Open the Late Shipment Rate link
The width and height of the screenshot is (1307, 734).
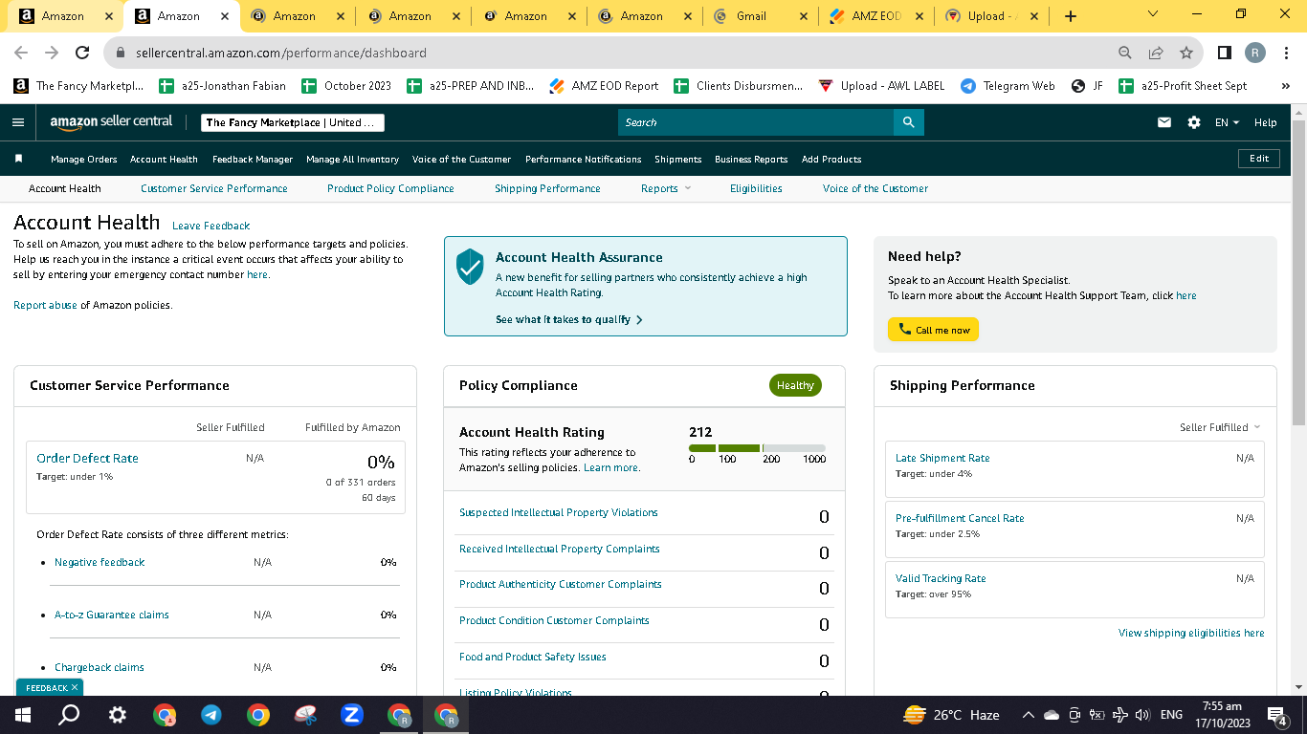[942, 458]
